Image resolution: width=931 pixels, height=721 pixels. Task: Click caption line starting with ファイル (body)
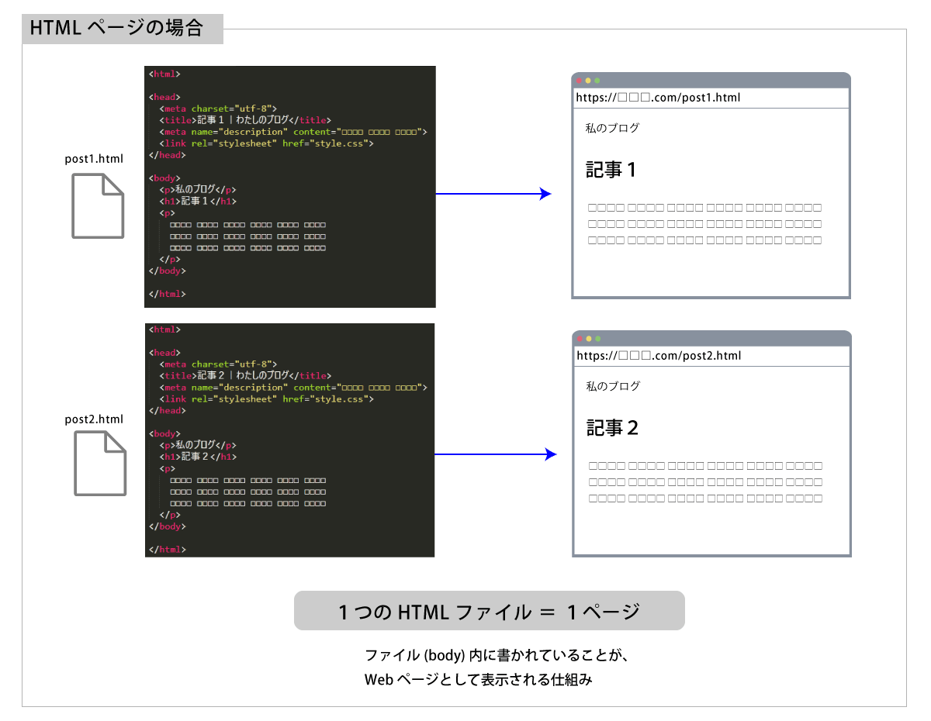tap(495, 655)
